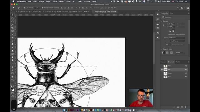200x112 pixels.
Task: Collapse the Rulers & Grids section
Action: [162, 49]
